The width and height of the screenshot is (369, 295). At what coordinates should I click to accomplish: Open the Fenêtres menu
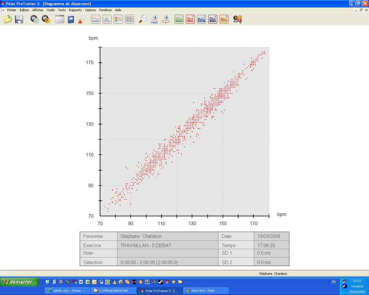coord(105,10)
